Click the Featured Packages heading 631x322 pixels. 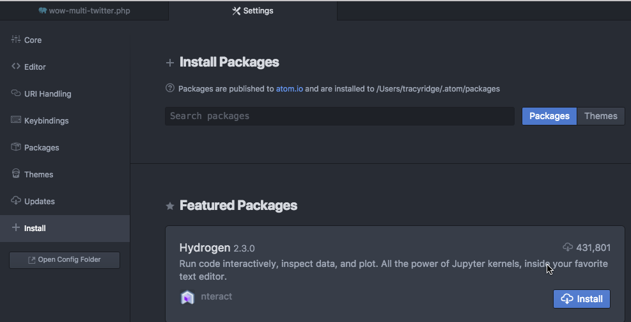(238, 205)
